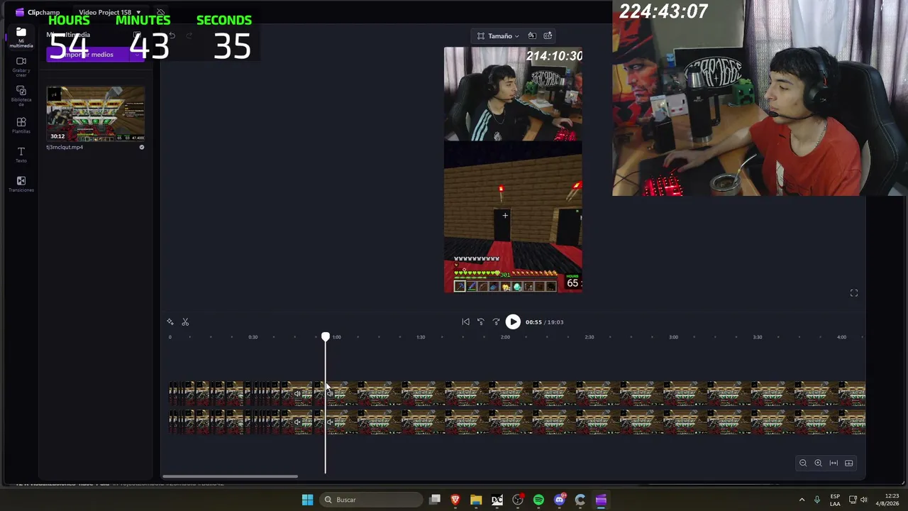Click the 3:30 mark on the timeline ruler

(758, 337)
